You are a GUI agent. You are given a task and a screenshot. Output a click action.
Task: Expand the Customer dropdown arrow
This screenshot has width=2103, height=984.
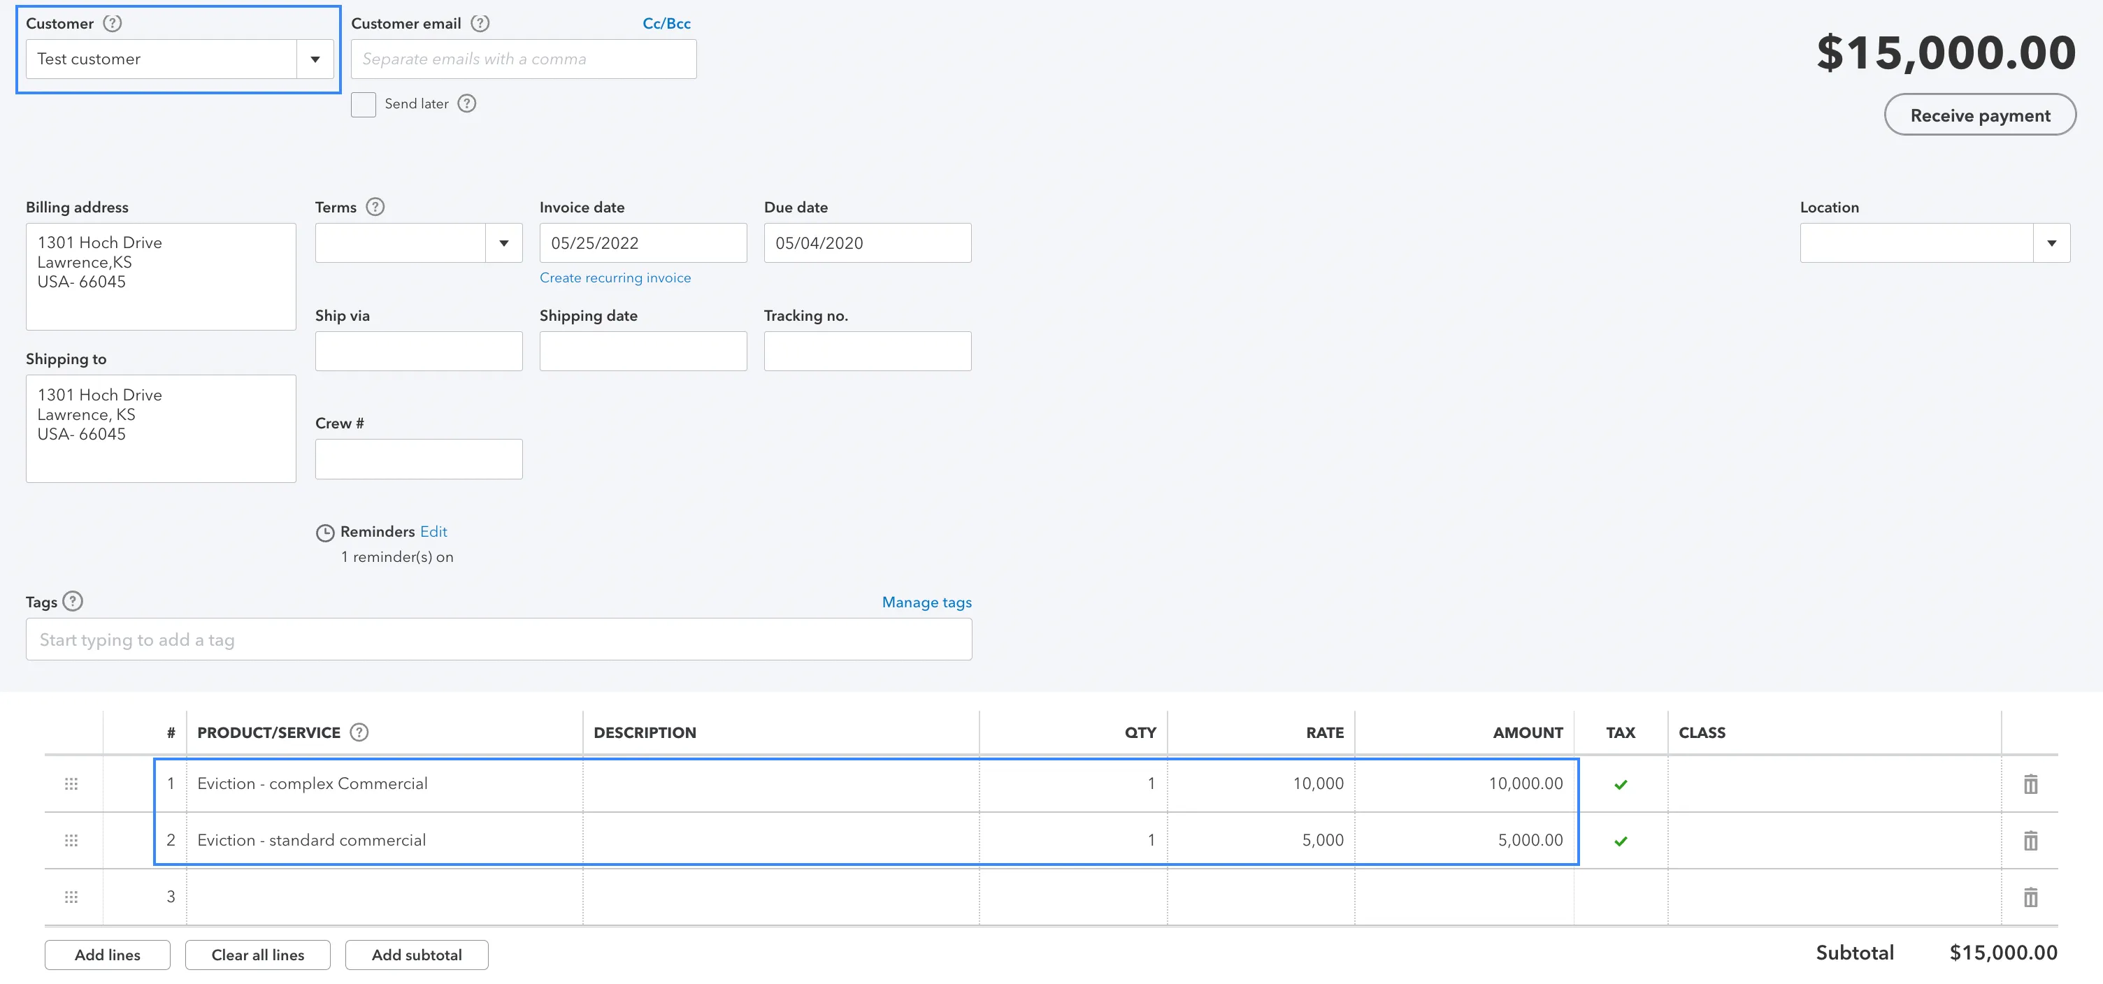315,59
